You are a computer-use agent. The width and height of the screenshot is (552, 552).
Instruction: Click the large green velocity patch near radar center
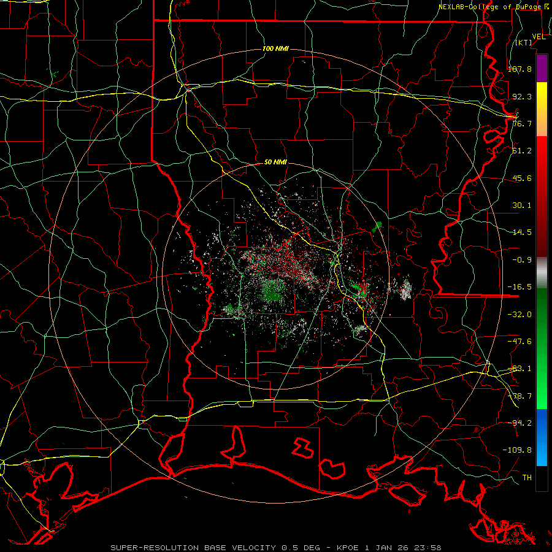click(x=273, y=295)
